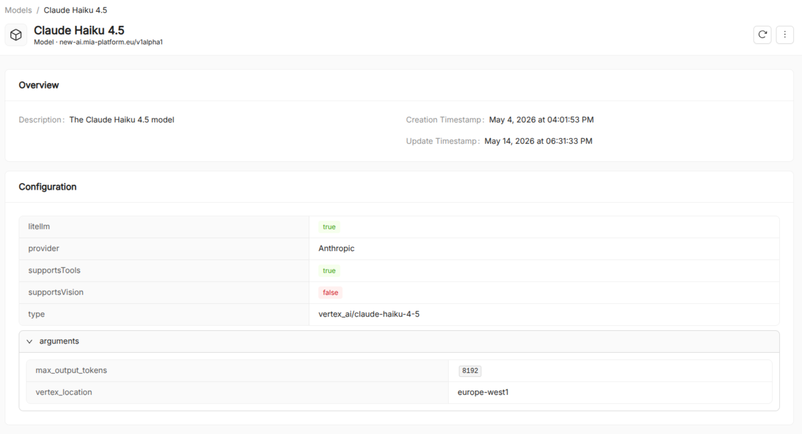Click the Creation Timestamp field label

[445, 120]
